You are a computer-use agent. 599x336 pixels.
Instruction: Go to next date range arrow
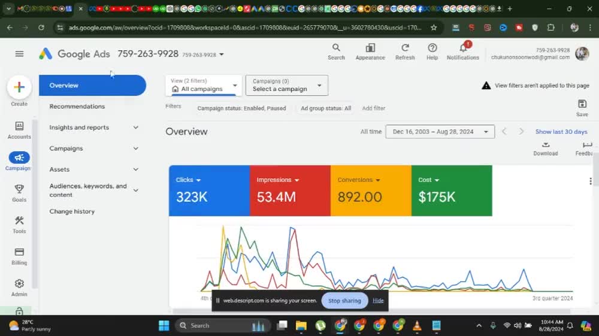[521, 132]
